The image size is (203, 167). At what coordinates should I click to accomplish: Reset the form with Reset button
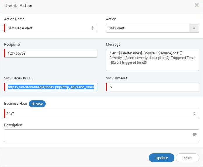[187, 158]
